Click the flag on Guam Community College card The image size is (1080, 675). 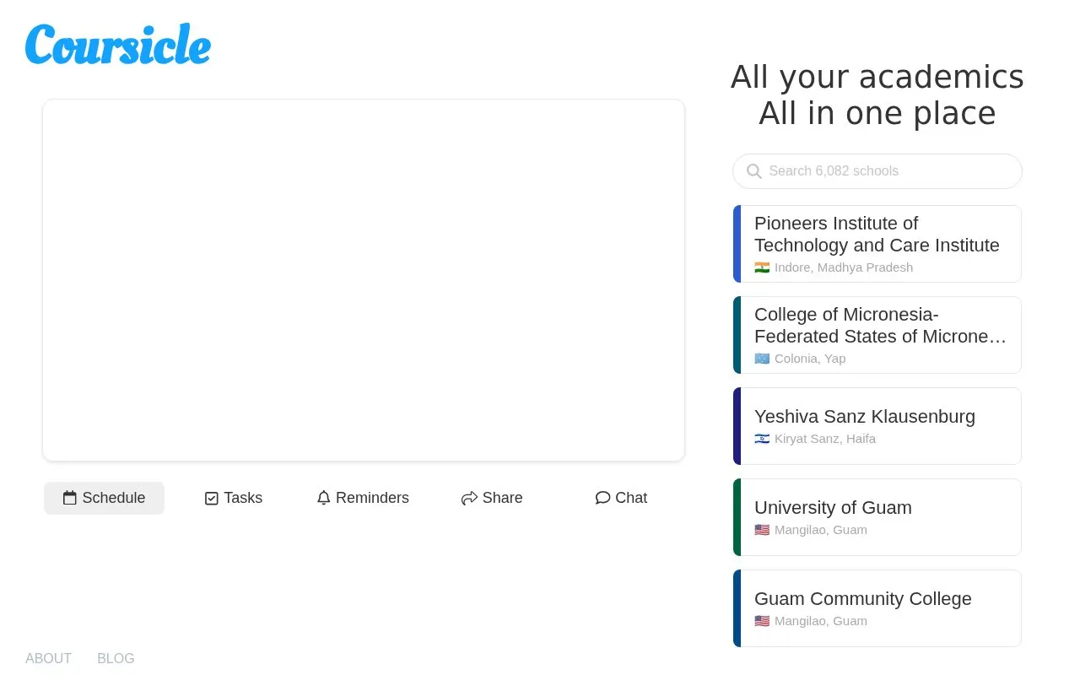point(762,621)
